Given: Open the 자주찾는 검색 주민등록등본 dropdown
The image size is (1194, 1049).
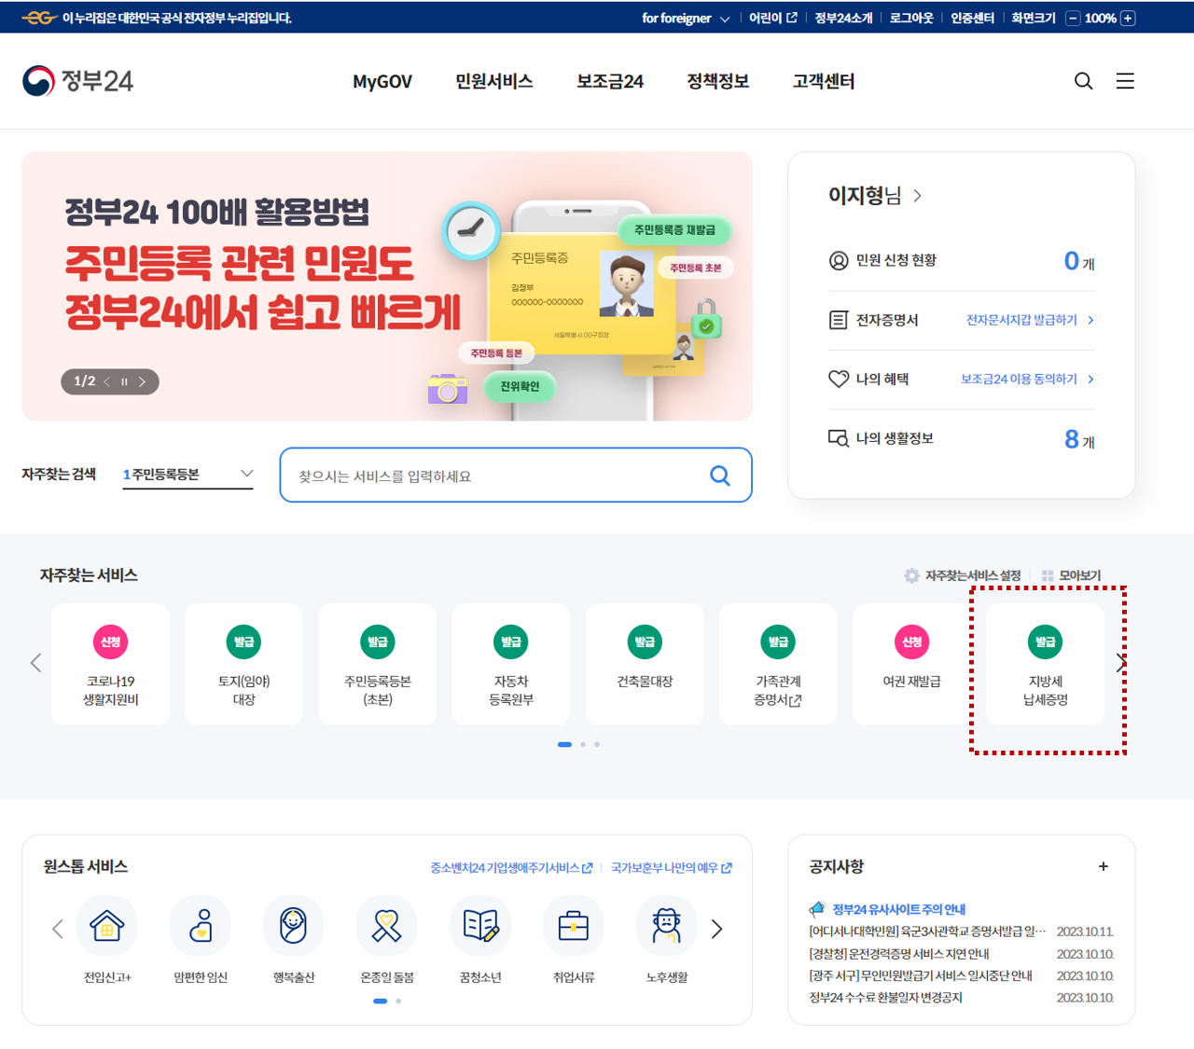Looking at the screenshot, I should [x=187, y=475].
